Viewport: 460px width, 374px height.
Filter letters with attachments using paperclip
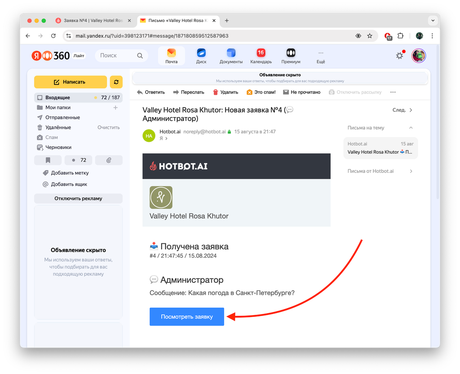coord(109,160)
